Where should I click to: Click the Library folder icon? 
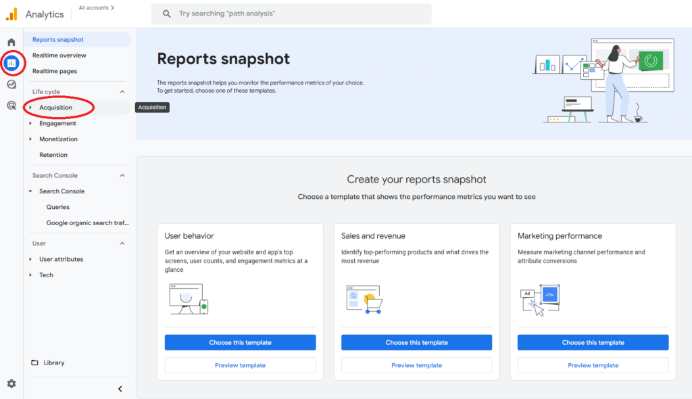(34, 362)
